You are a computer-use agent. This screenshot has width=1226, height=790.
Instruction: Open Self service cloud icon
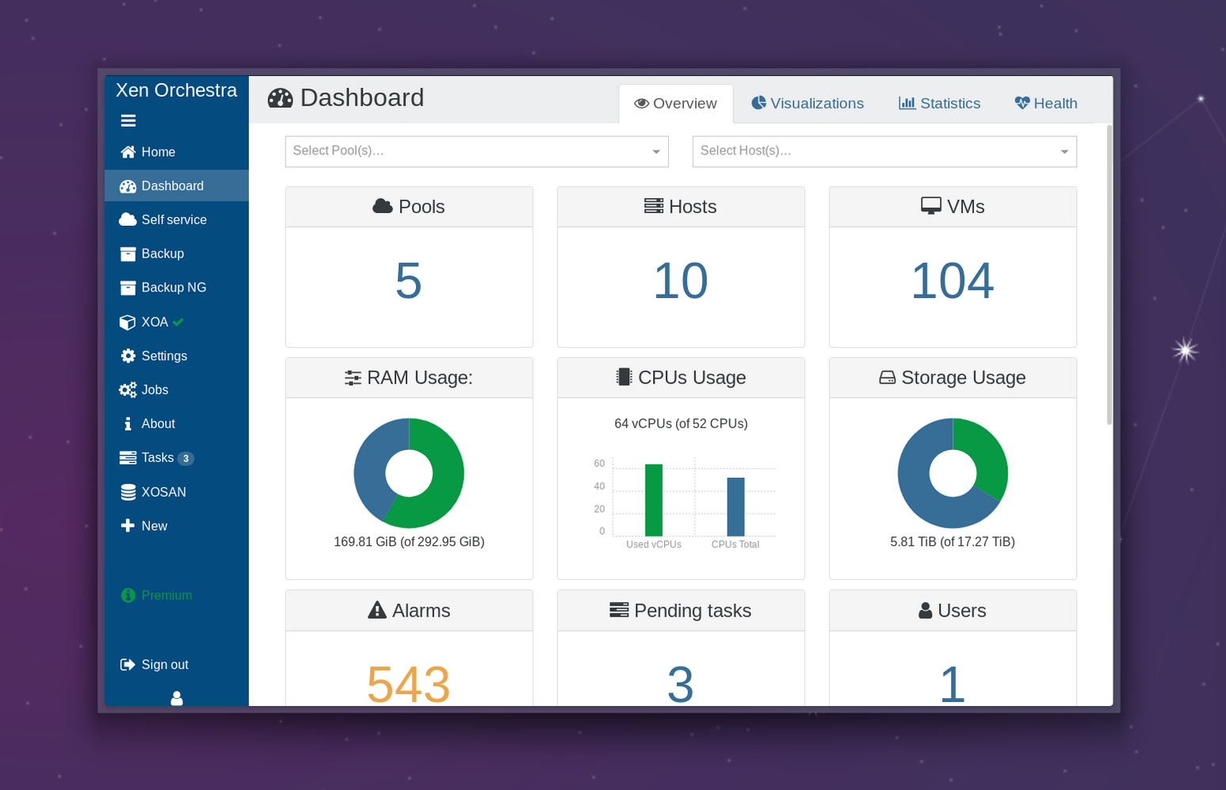[x=128, y=219]
